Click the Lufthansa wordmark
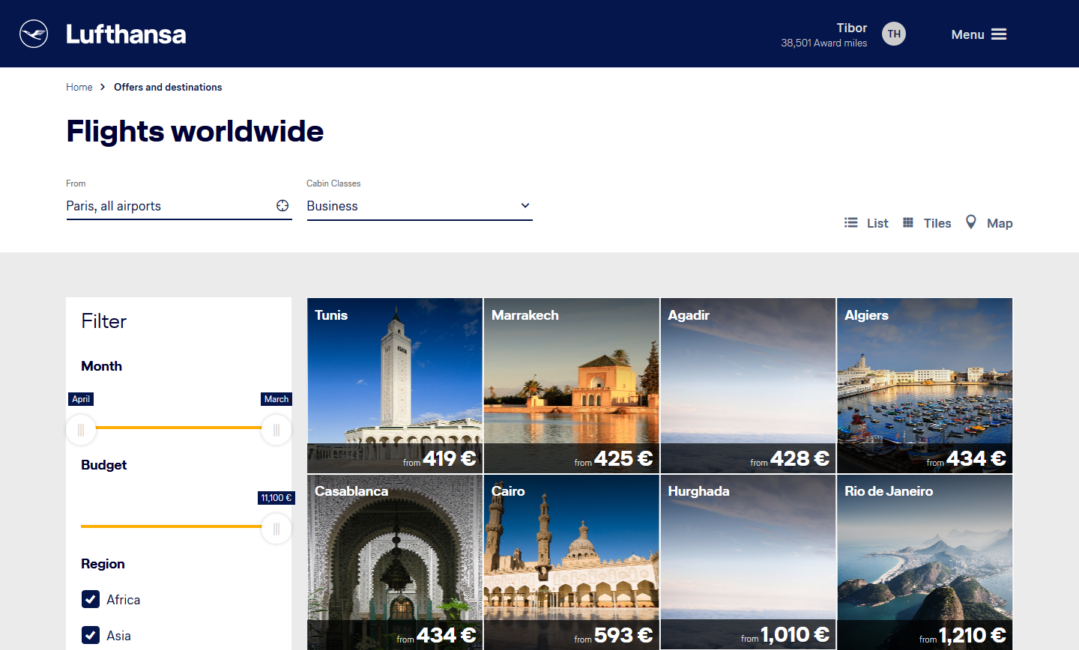The height and width of the screenshot is (650, 1079). [x=126, y=34]
